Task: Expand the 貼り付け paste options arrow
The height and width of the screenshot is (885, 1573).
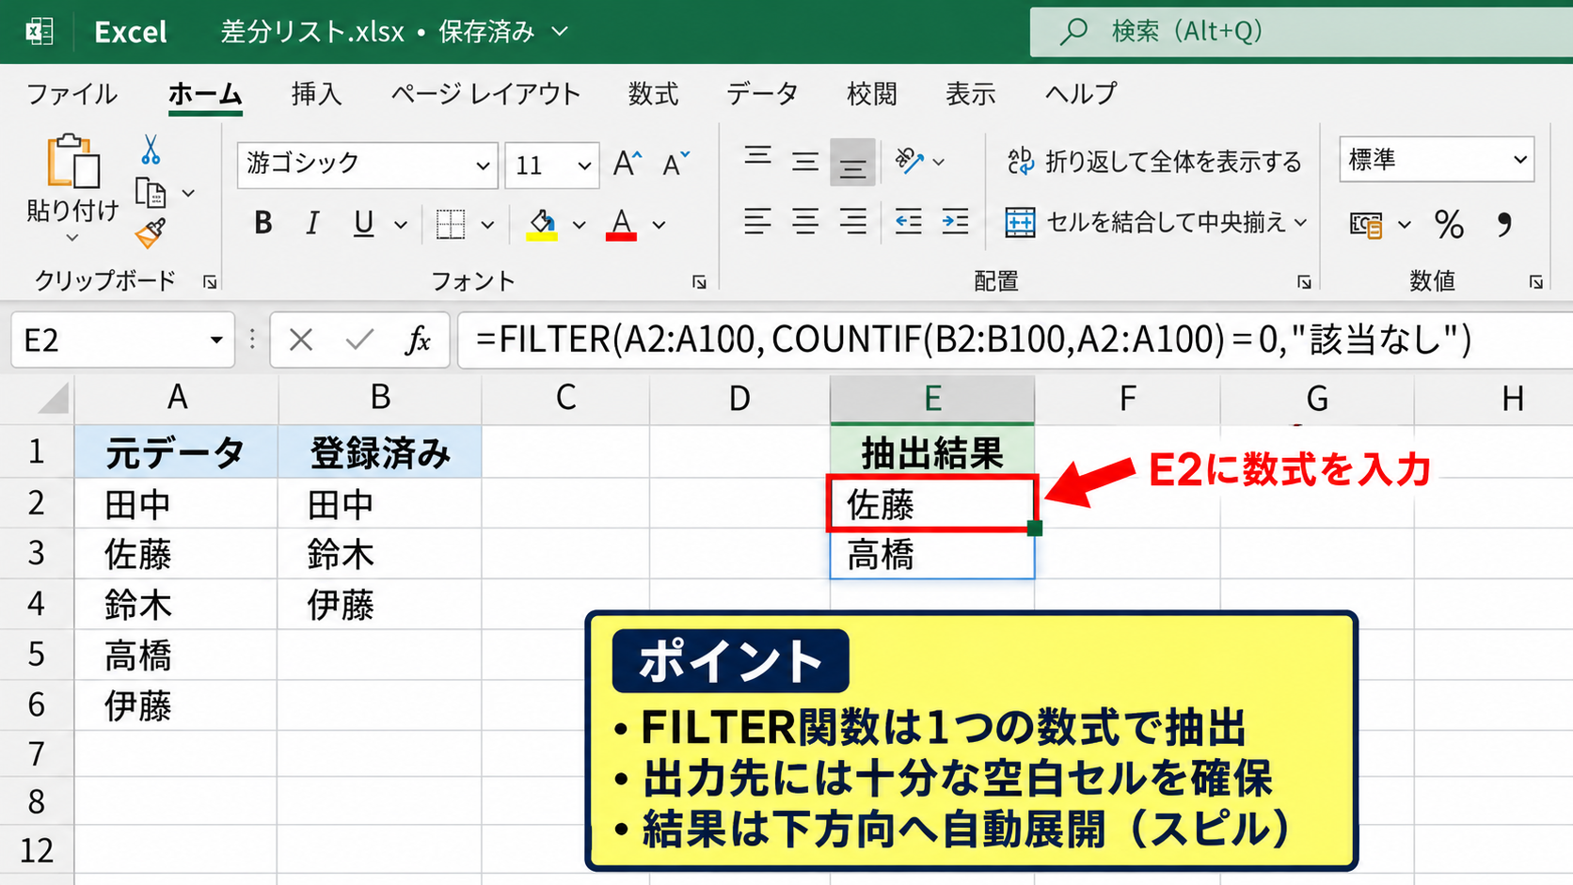Action: pyautogui.click(x=72, y=239)
